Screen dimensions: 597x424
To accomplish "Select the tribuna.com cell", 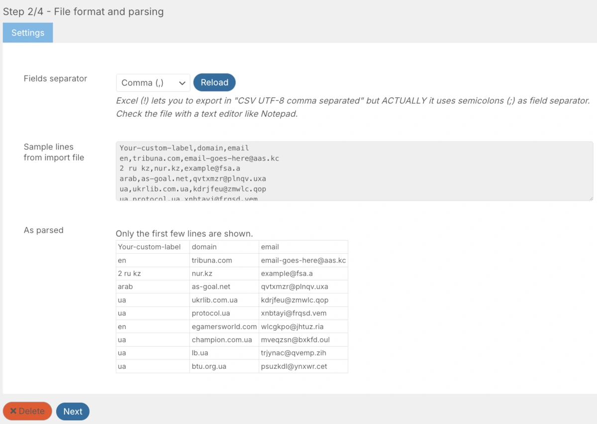I will click(x=224, y=260).
